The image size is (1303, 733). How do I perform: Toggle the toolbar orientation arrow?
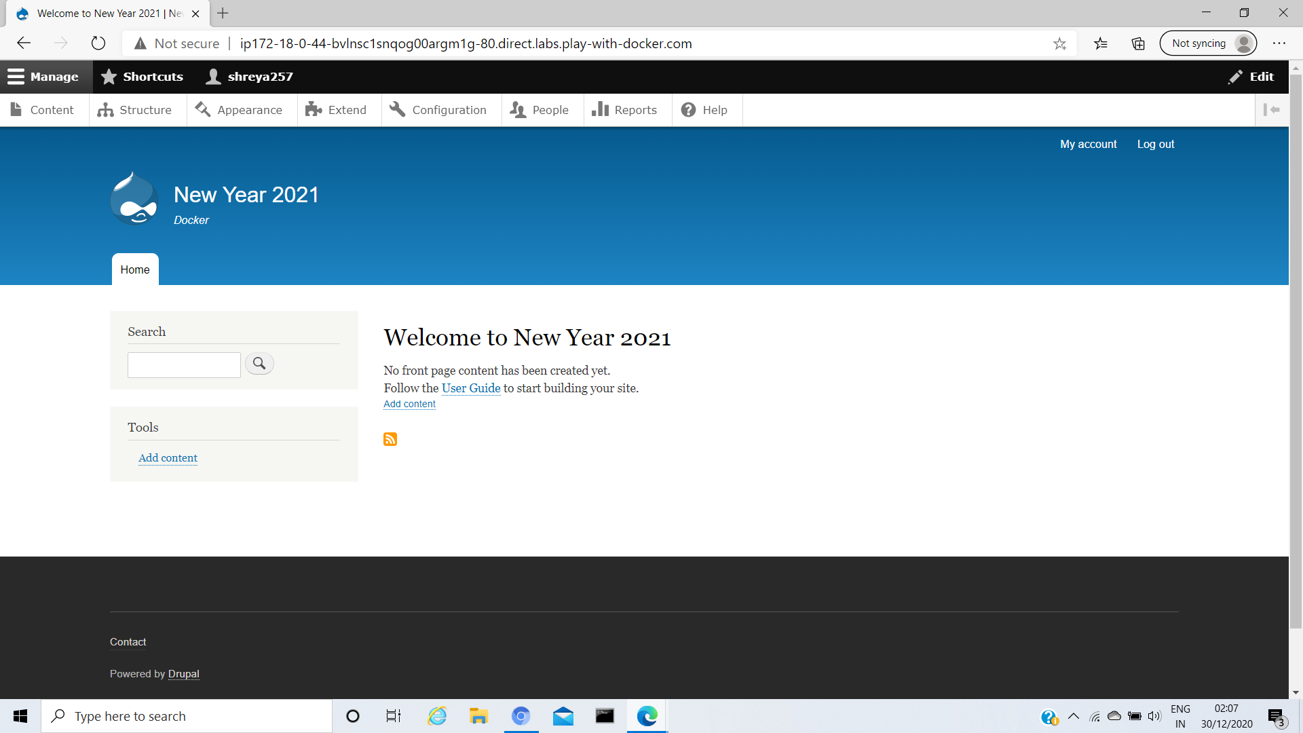click(x=1273, y=109)
